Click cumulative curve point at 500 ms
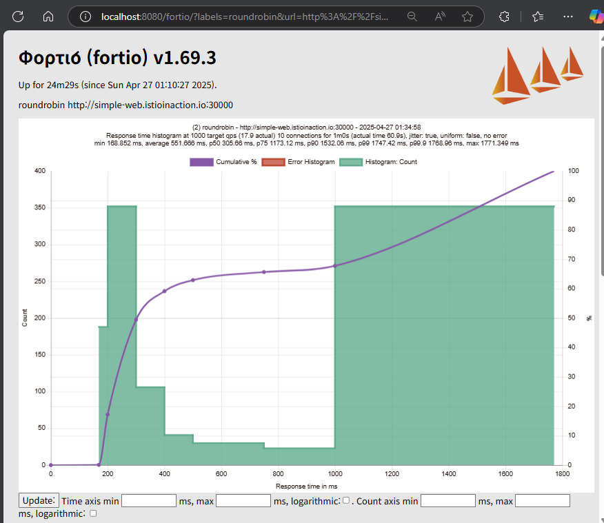 193,280
